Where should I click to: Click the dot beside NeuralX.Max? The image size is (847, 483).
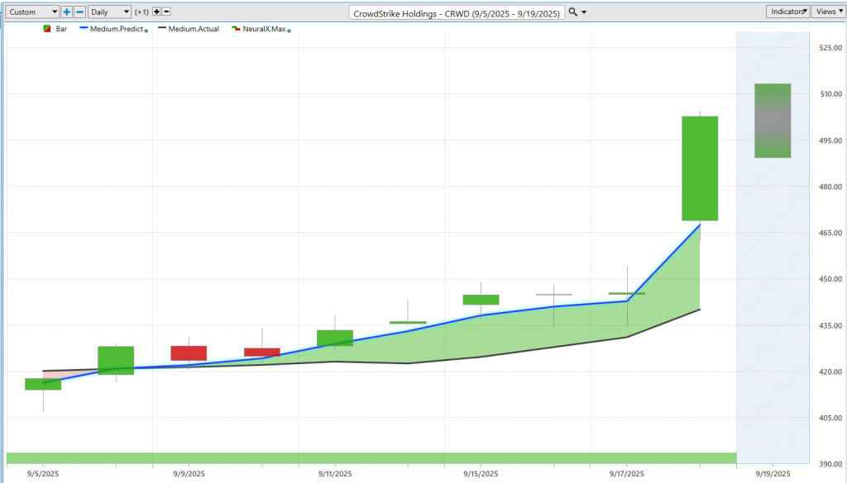pos(289,30)
